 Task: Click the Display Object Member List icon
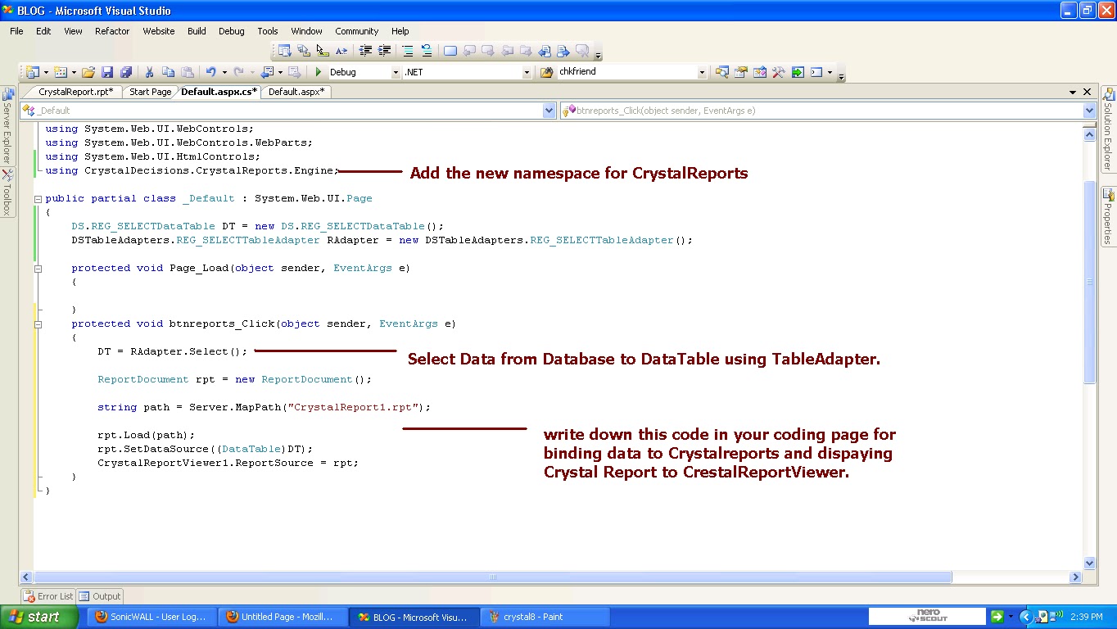285,51
